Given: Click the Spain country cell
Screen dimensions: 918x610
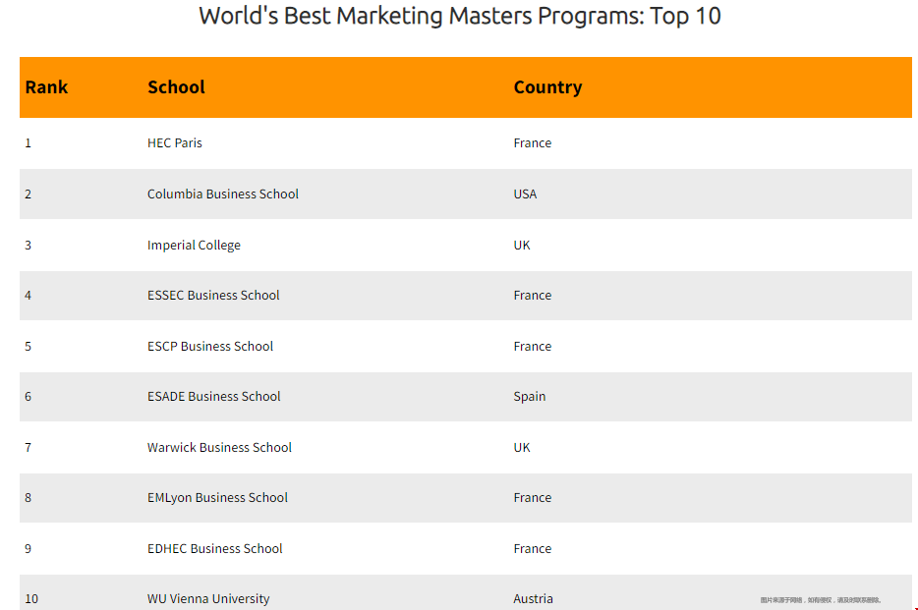Looking at the screenshot, I should tap(529, 397).
